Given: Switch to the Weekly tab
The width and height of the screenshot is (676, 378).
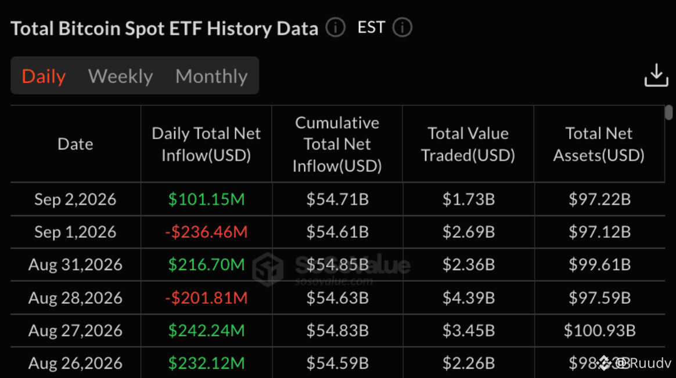Looking at the screenshot, I should tap(120, 76).
